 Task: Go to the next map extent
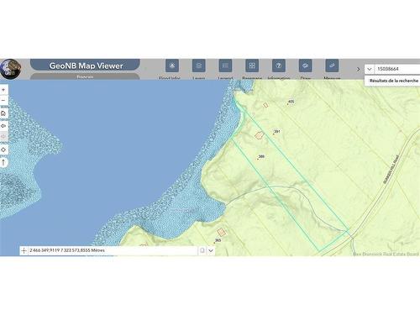point(3,137)
